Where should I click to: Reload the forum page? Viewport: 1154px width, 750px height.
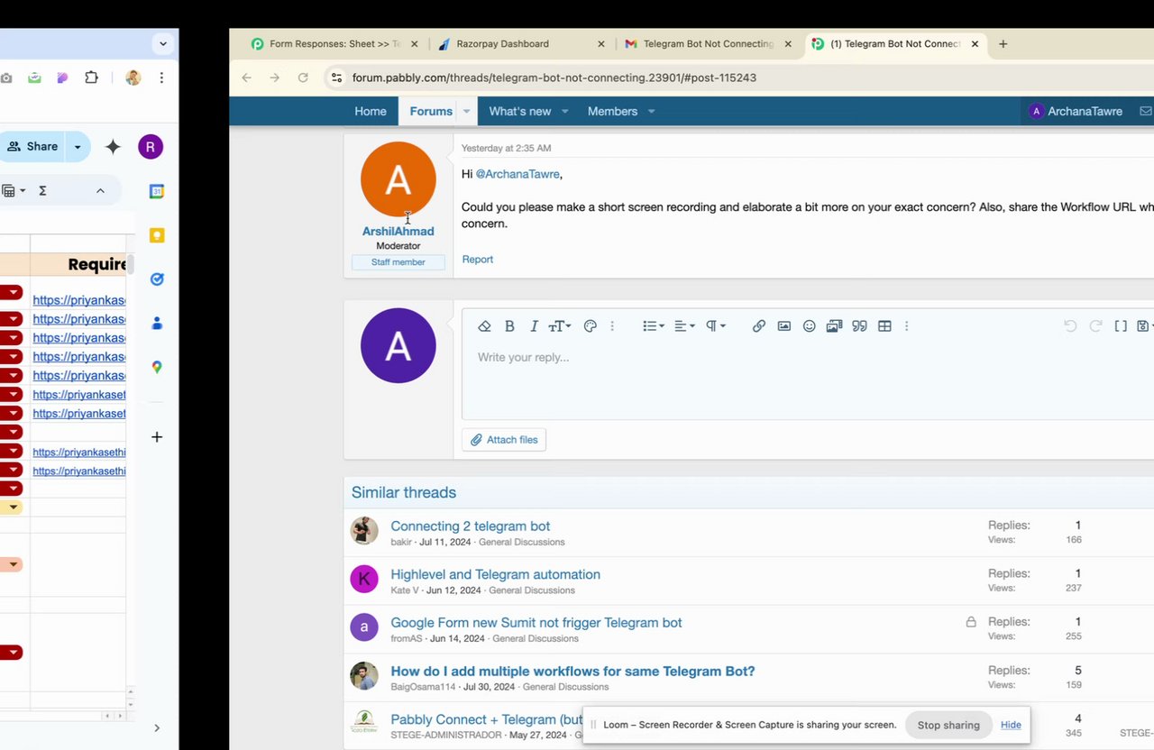pos(303,78)
